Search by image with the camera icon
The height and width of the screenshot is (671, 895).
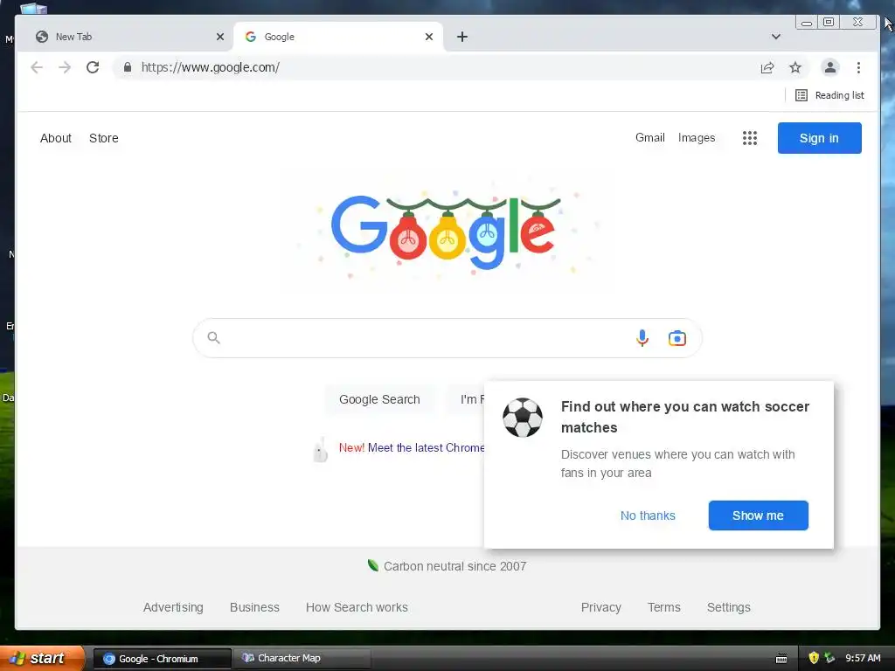[x=677, y=338]
